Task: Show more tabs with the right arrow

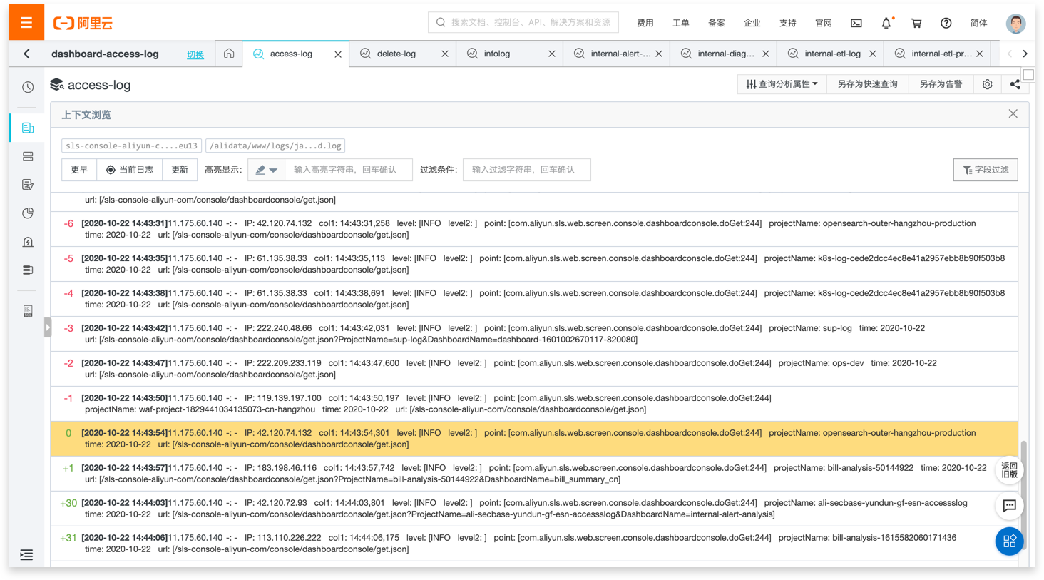Action: pyautogui.click(x=1025, y=54)
